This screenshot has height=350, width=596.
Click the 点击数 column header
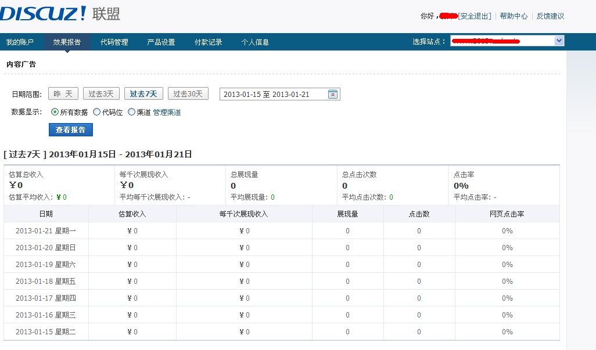419,214
